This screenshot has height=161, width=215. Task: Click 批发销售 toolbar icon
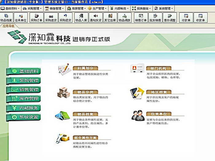coord(155,18)
